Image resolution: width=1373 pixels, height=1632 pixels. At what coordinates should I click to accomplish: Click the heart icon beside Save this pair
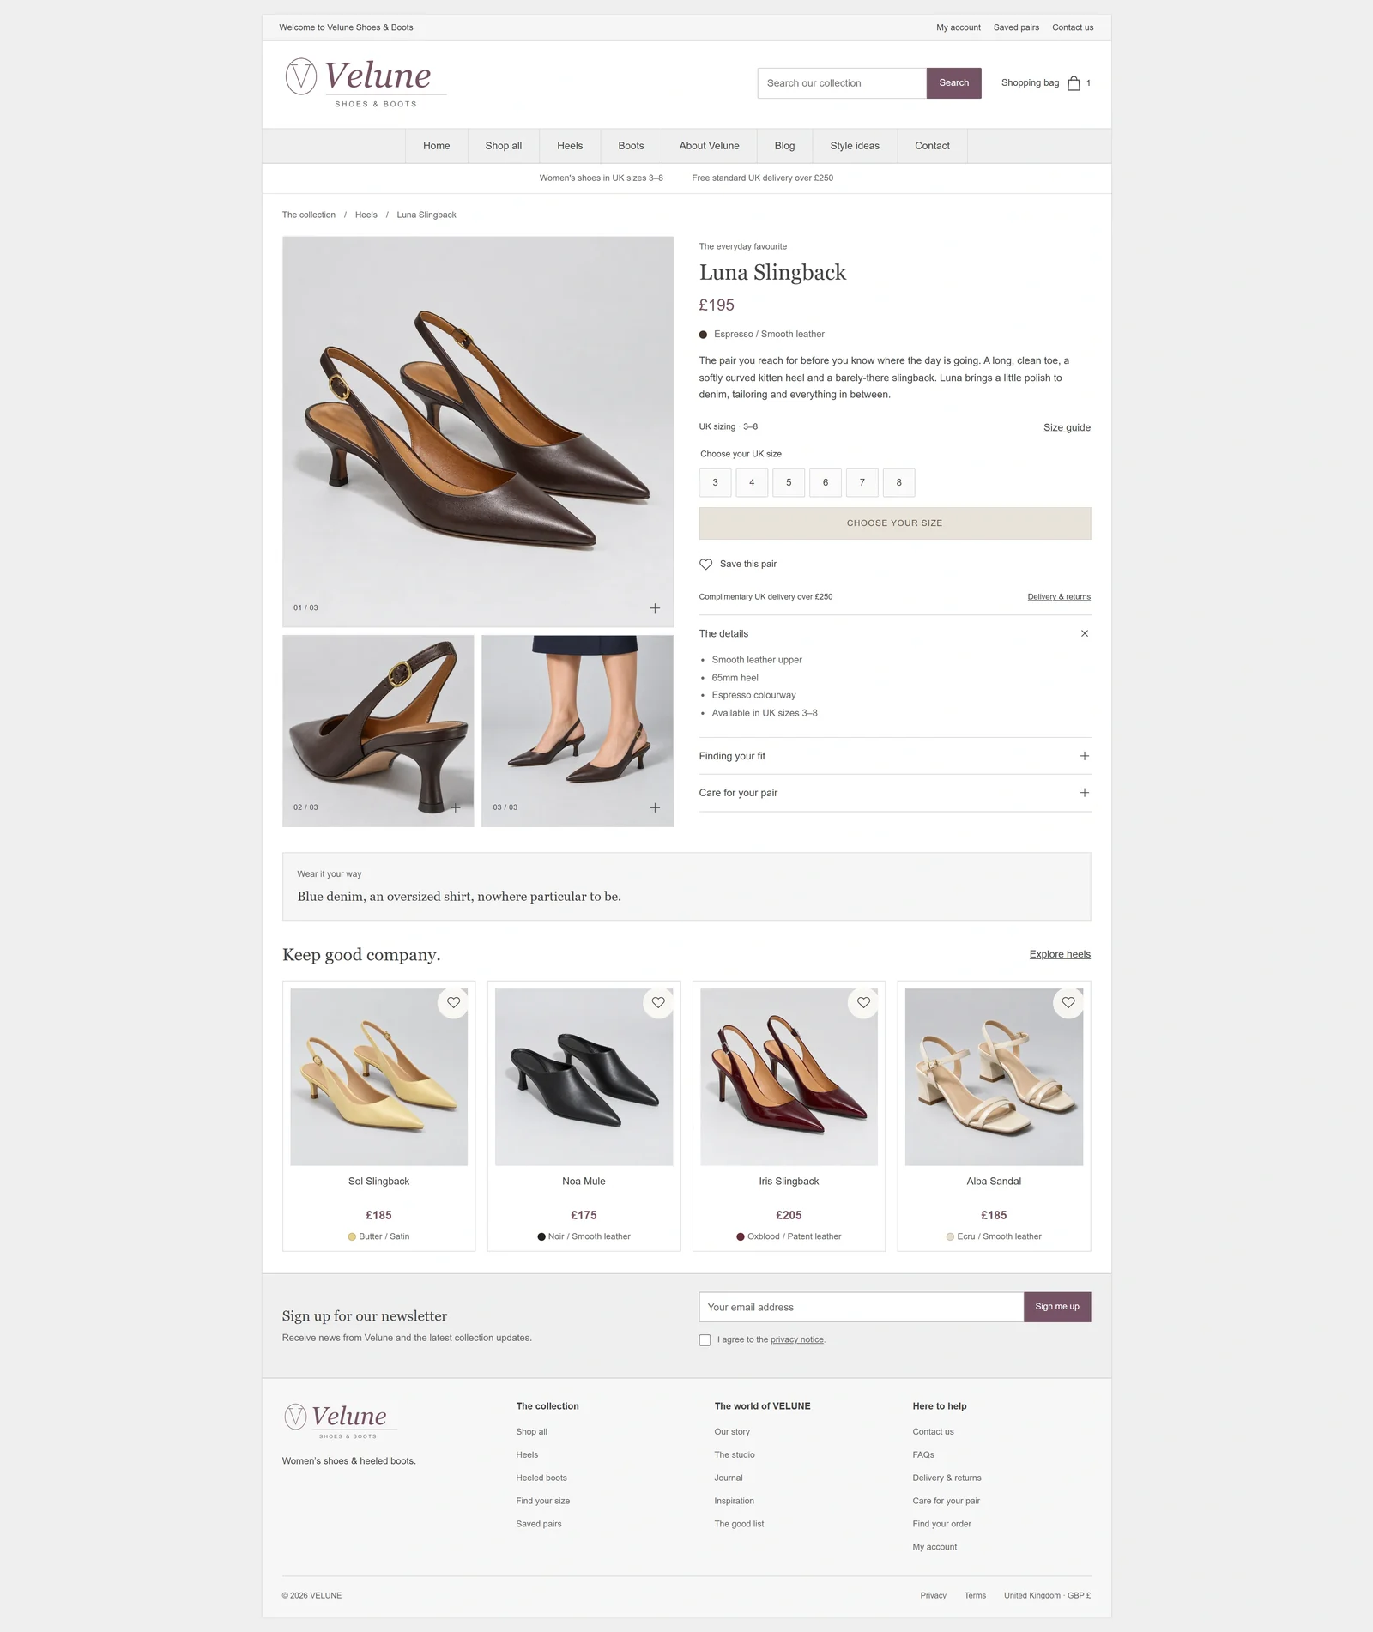pos(705,565)
